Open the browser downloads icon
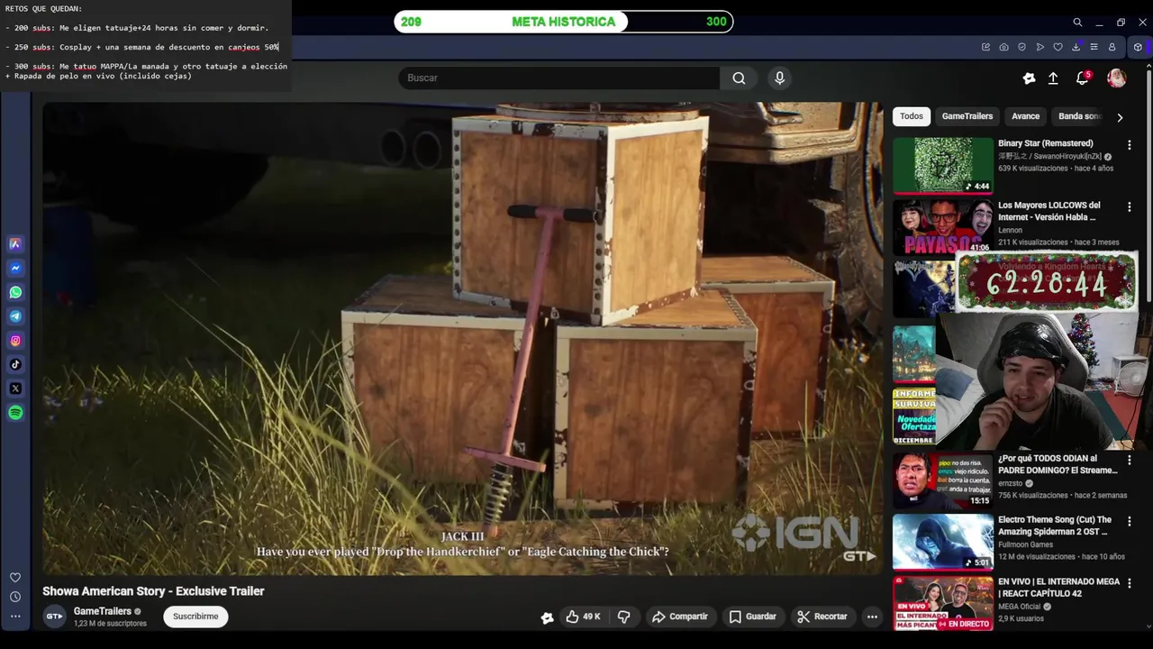Screen dimensions: 1153x649 [1076, 47]
